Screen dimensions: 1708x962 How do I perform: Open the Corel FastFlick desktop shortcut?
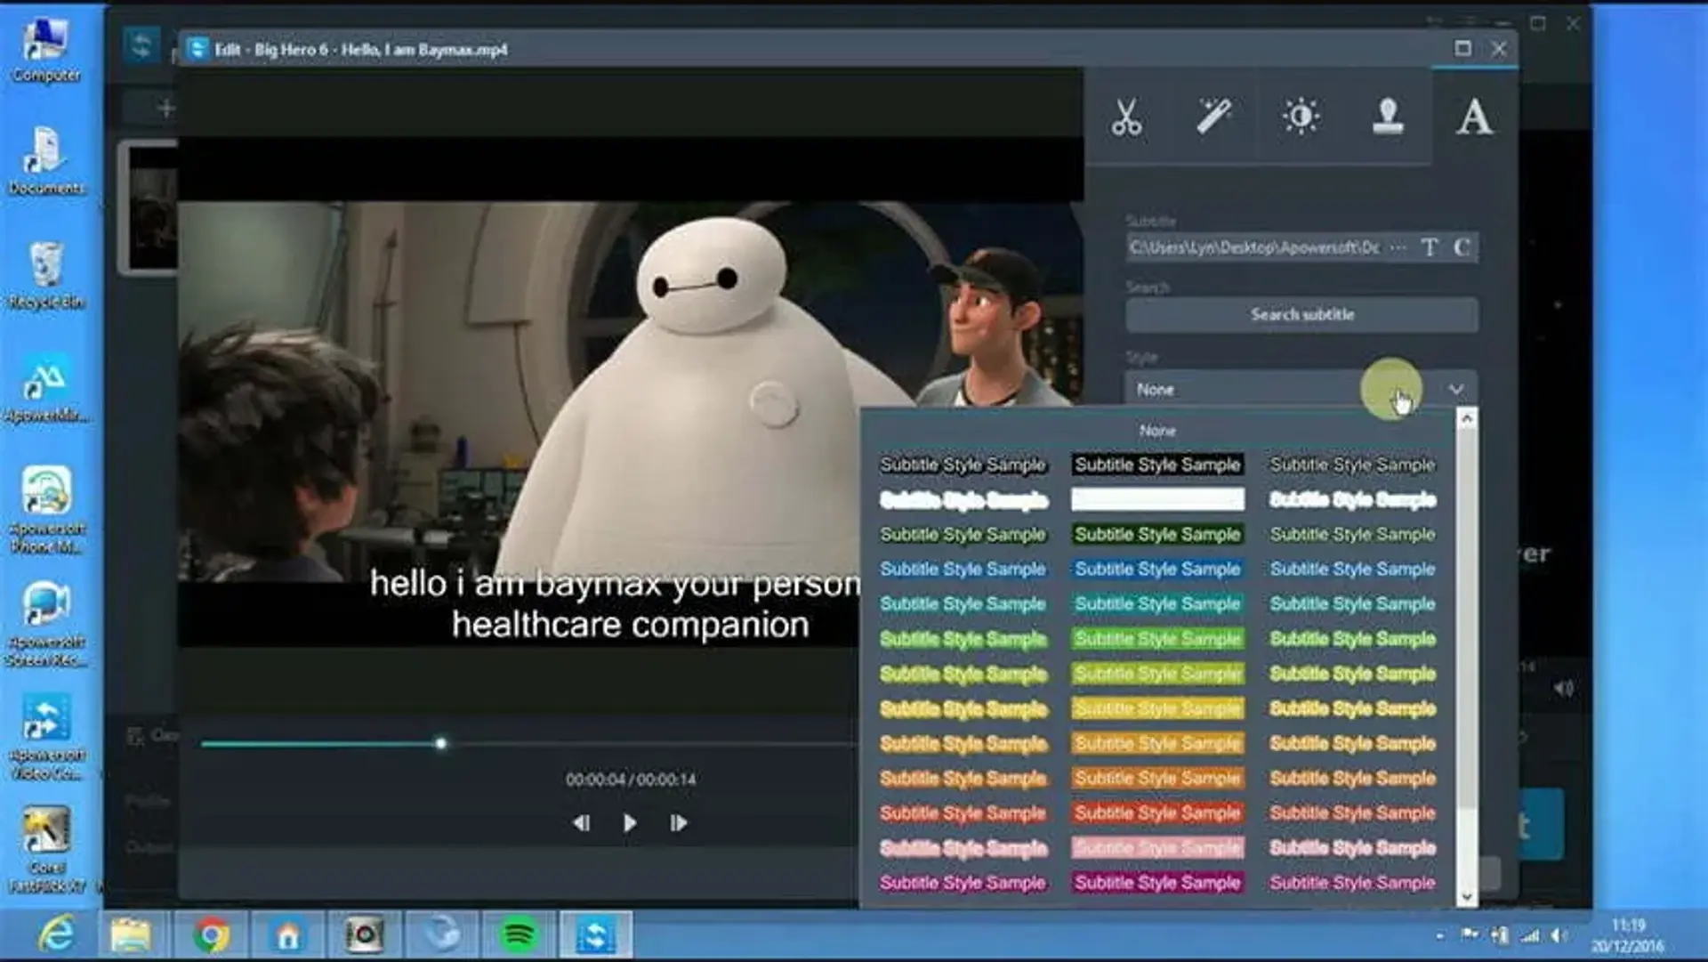[x=45, y=850]
